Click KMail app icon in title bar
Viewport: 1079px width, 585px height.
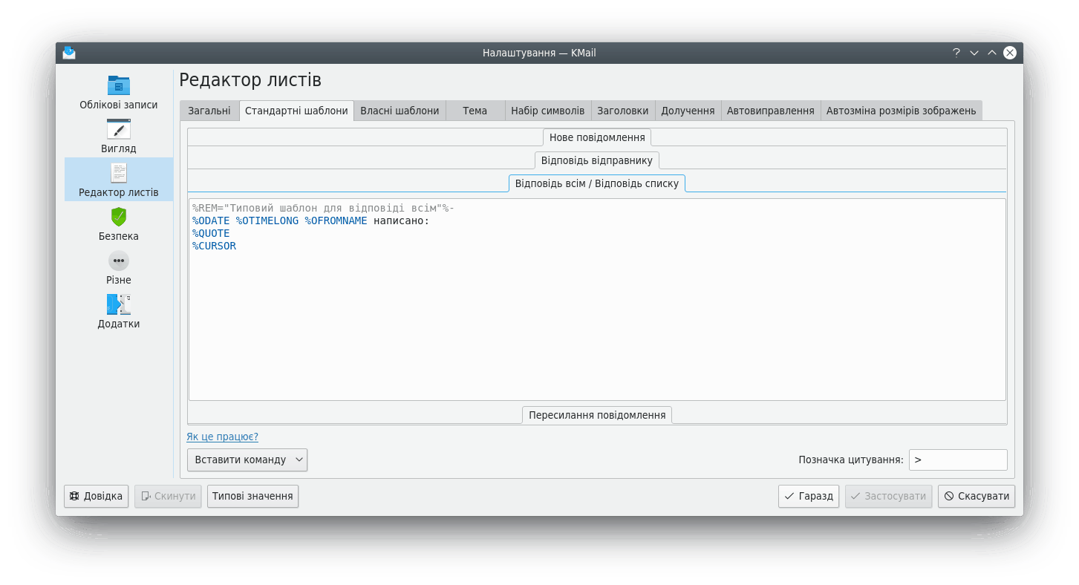click(x=69, y=53)
